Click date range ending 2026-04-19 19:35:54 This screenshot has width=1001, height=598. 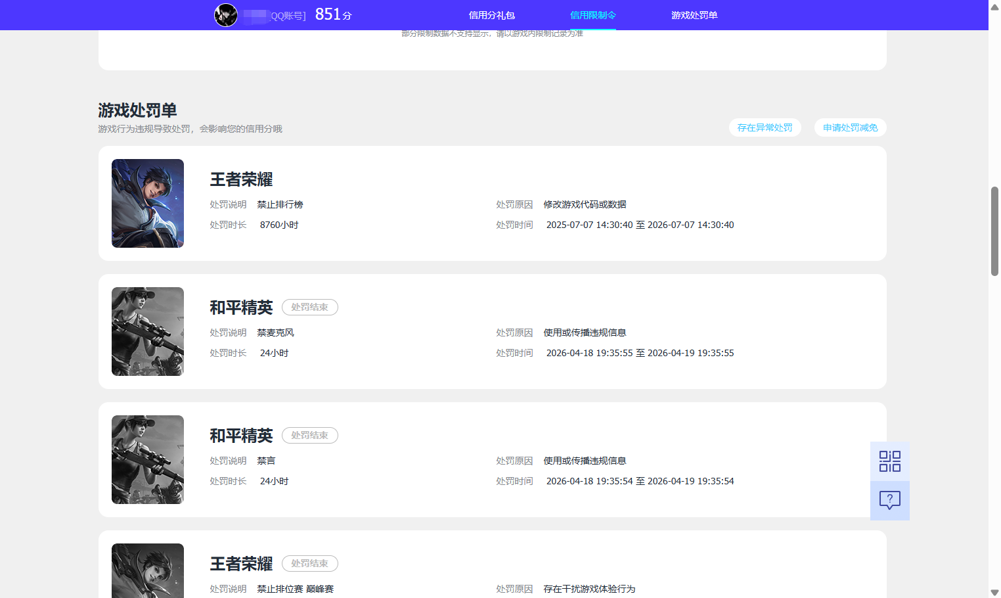point(640,481)
